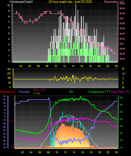This screenshot has width=131, height=156.
Task: Click the 12 hour label under wind graph
Action: point(64,66)
